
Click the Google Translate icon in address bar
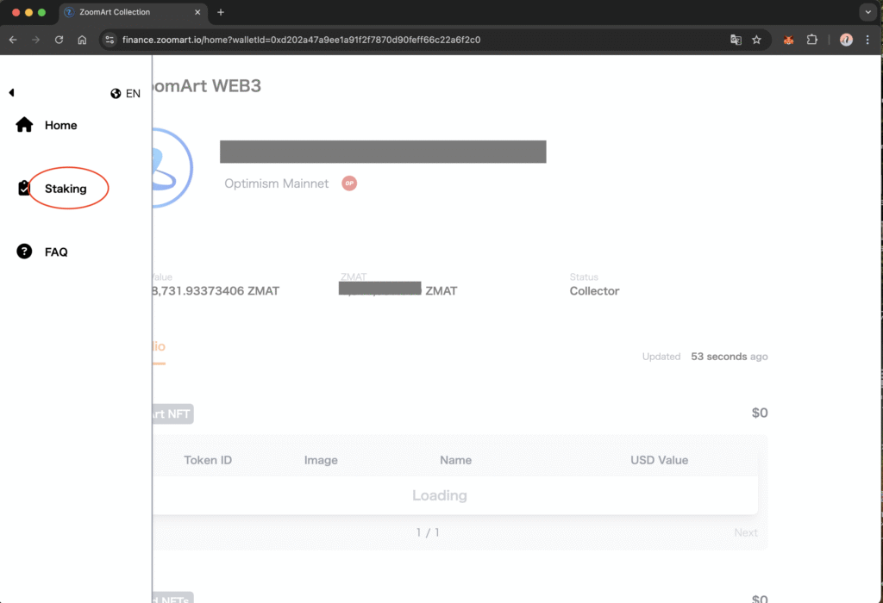coord(736,40)
